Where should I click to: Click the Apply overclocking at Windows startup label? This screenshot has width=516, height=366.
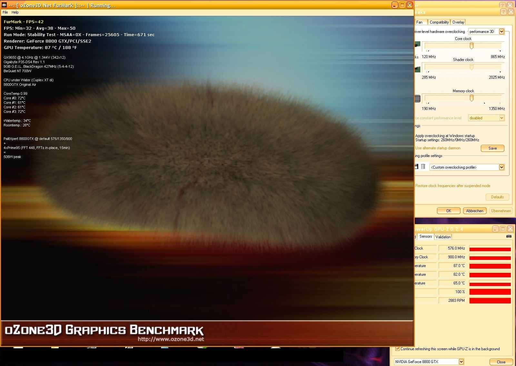[x=445, y=136]
